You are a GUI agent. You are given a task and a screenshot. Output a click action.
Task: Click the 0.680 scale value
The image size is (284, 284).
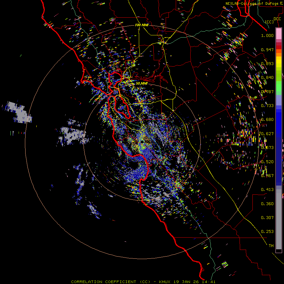[267, 120]
